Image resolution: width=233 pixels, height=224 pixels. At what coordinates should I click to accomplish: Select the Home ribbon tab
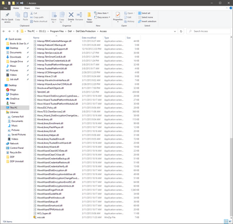[x=16, y=8]
